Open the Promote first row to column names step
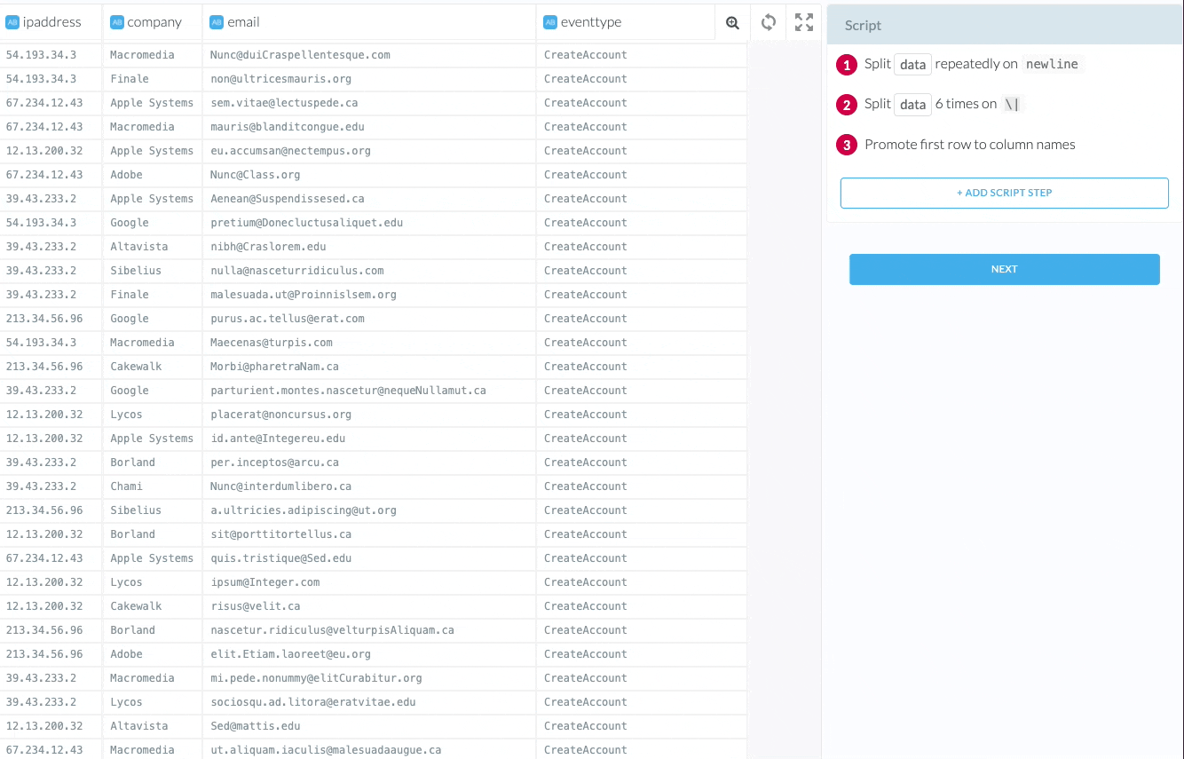Screen dimensions: 1184x759 969,145
